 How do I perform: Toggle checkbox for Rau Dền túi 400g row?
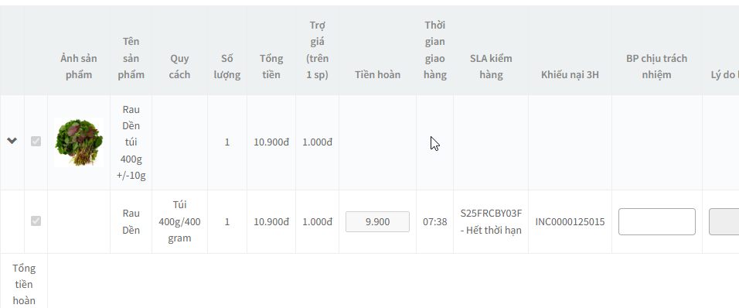(x=36, y=141)
